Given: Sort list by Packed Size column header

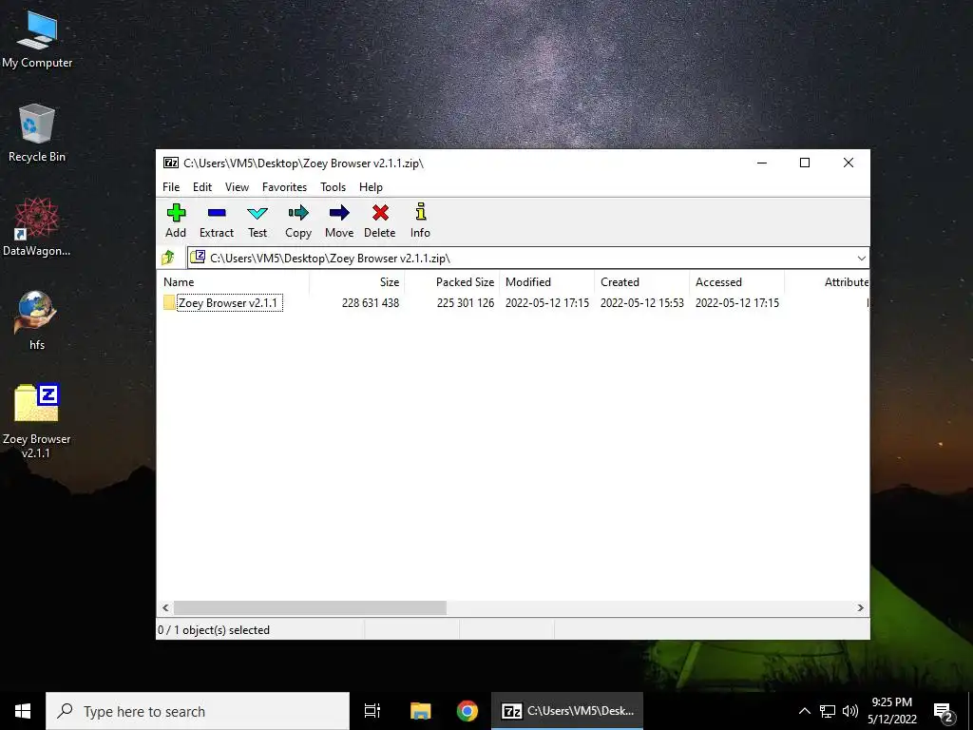Looking at the screenshot, I should click(x=465, y=281).
